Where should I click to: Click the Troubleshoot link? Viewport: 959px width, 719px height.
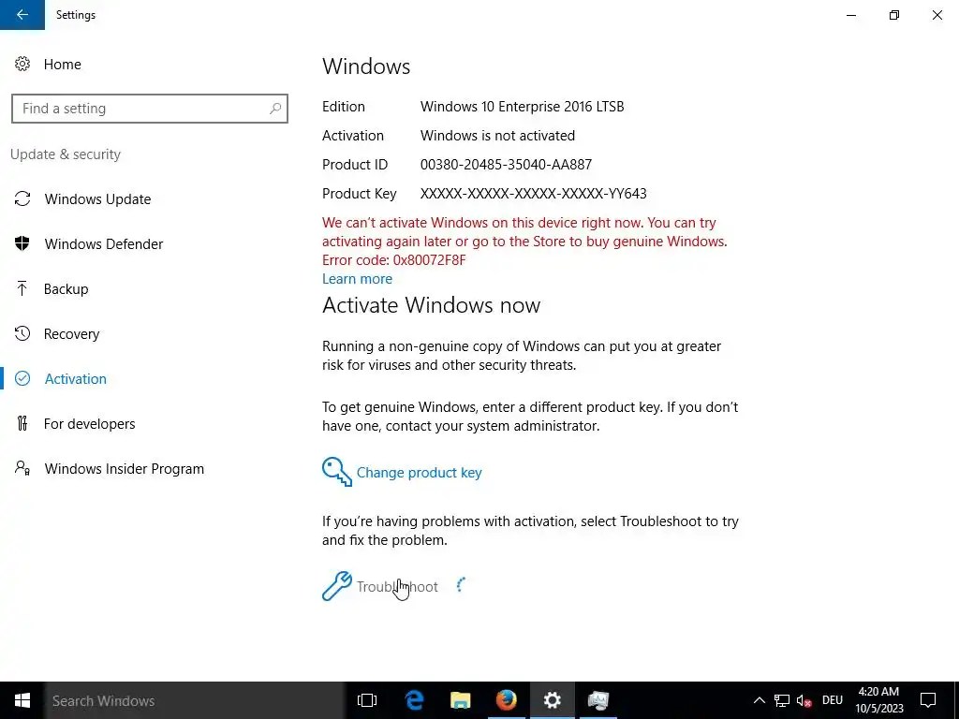[x=397, y=586]
